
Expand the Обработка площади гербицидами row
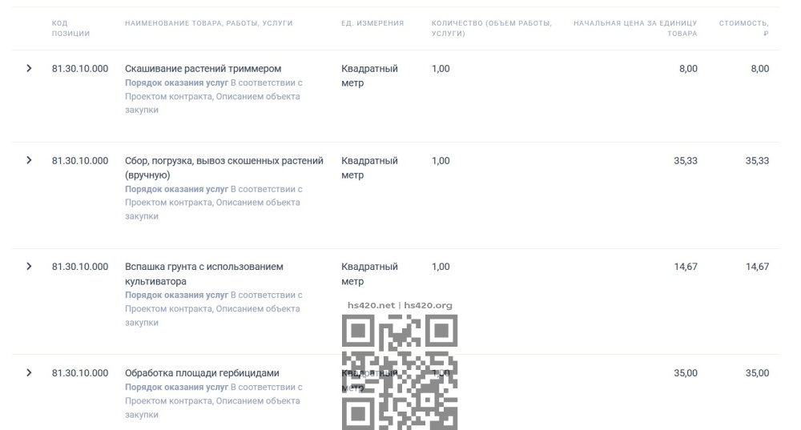pos(29,372)
